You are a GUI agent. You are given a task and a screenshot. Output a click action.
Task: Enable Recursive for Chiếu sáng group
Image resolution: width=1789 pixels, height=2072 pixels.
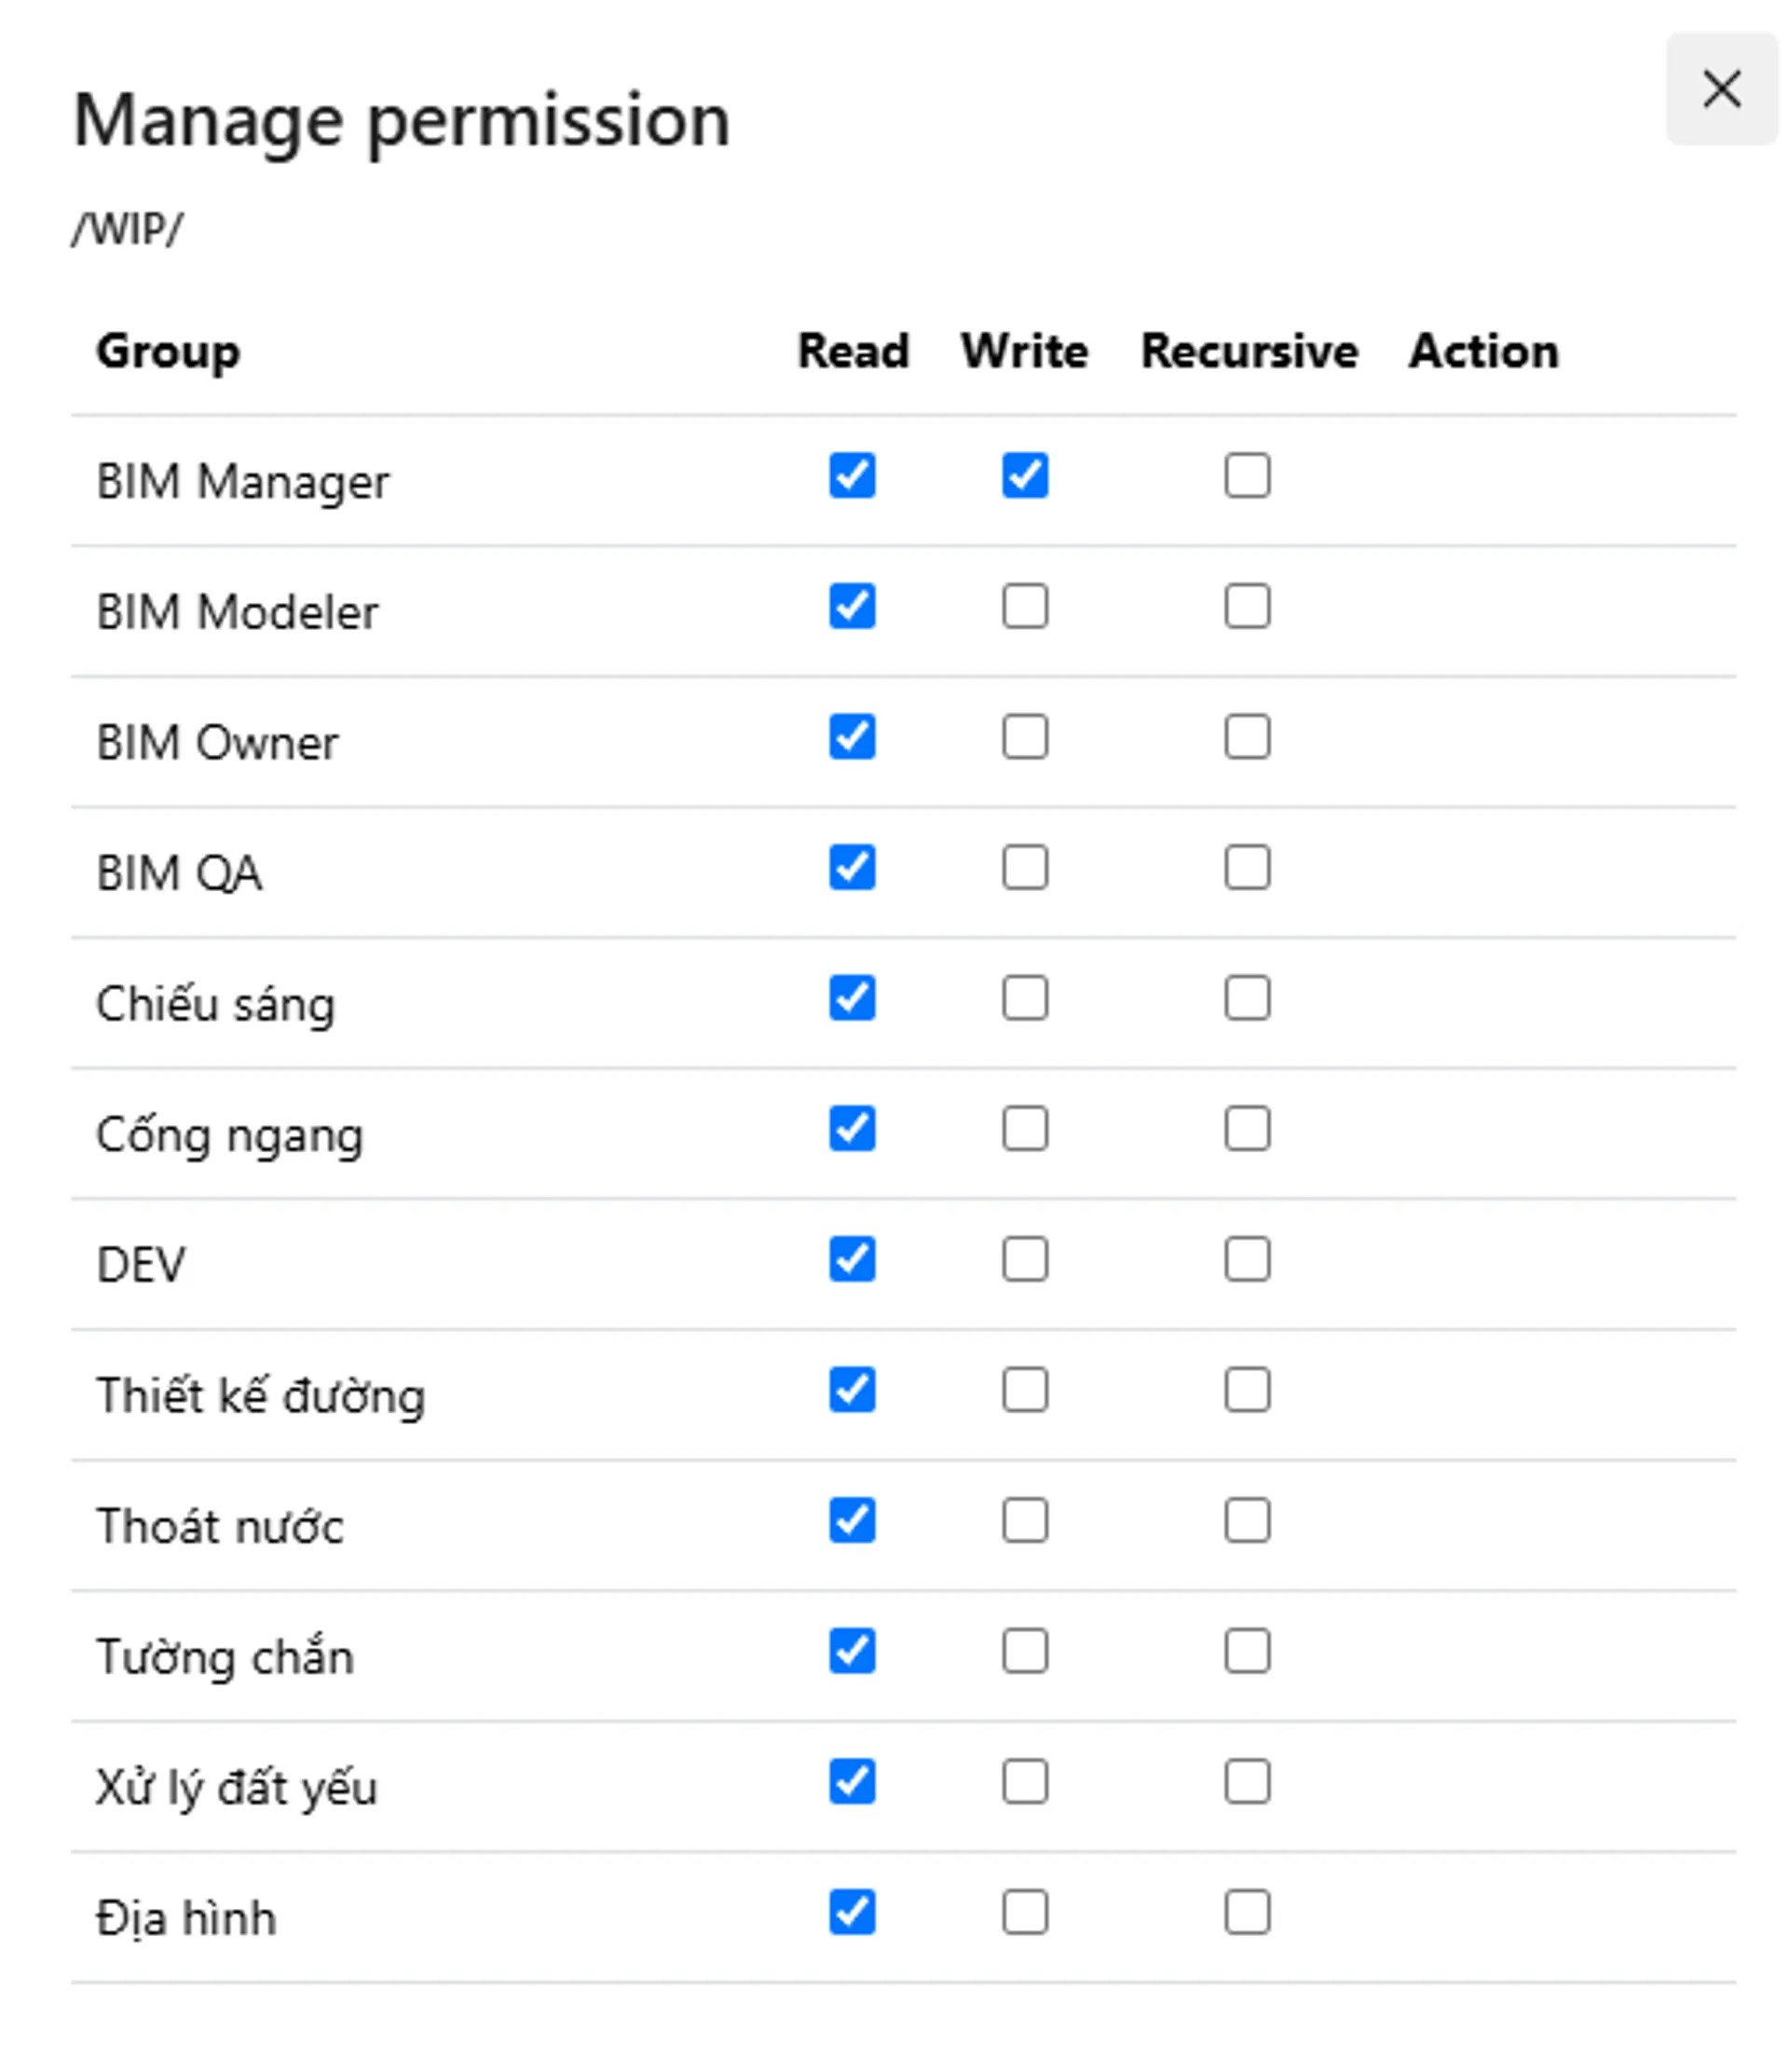coord(1248,998)
